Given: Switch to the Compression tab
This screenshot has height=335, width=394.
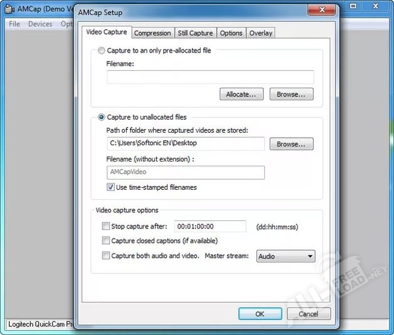Looking at the screenshot, I should (152, 33).
